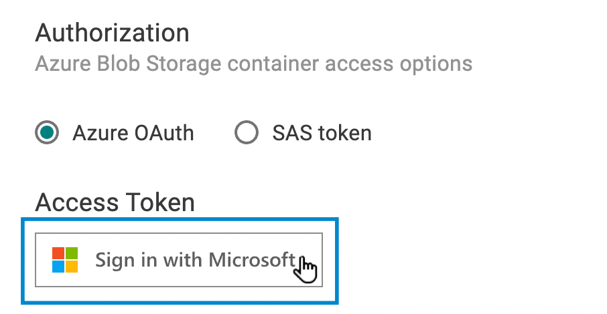This screenshot has height=314, width=607.
Task: Select the SAS token radio button
Action: [246, 132]
